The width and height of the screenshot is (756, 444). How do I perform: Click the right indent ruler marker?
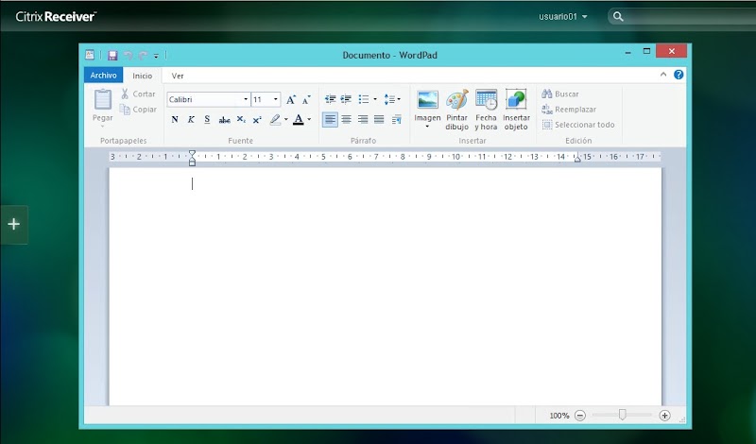pos(577,159)
